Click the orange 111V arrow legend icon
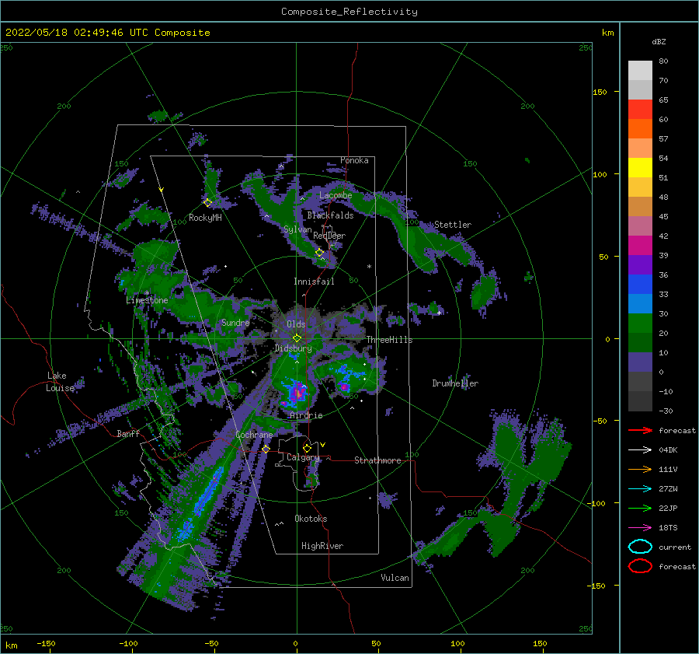 [640, 469]
